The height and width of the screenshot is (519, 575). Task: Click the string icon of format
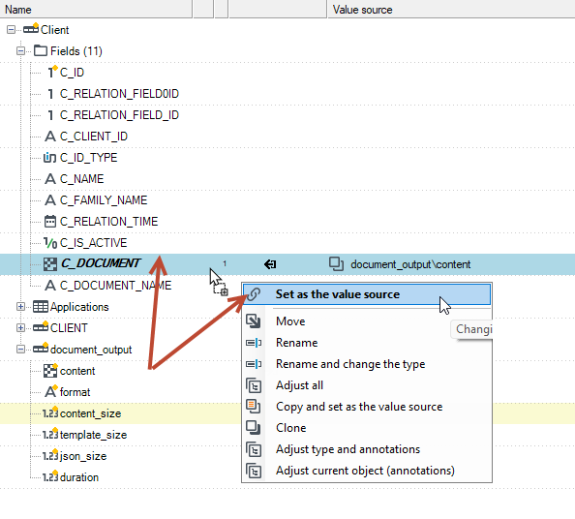pos(51,391)
